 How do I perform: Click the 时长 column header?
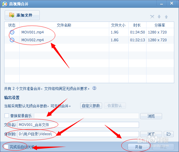(137, 25)
